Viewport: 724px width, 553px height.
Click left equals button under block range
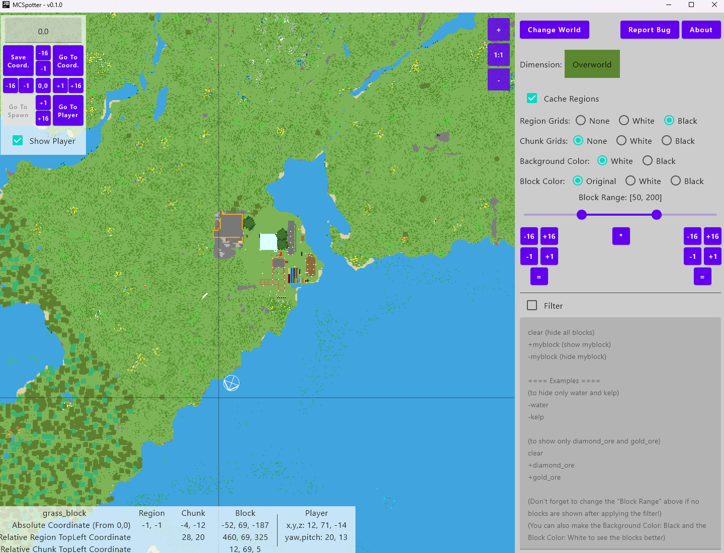pos(539,276)
